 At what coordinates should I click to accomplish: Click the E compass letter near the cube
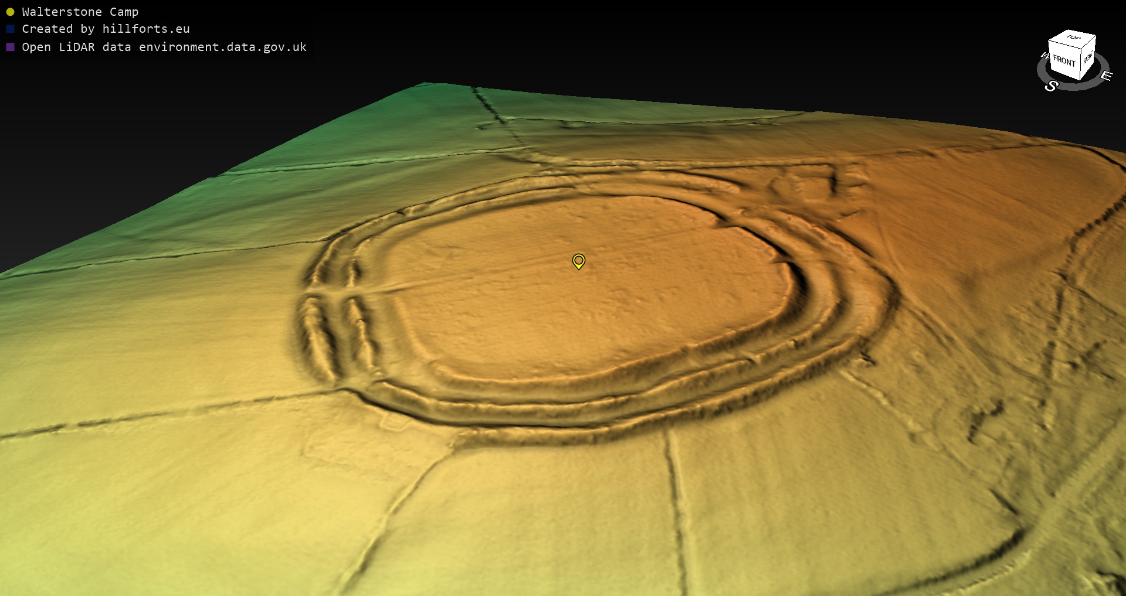point(1106,76)
